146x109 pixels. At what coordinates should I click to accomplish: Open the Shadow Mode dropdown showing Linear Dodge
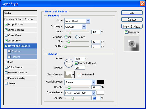coord(80,93)
